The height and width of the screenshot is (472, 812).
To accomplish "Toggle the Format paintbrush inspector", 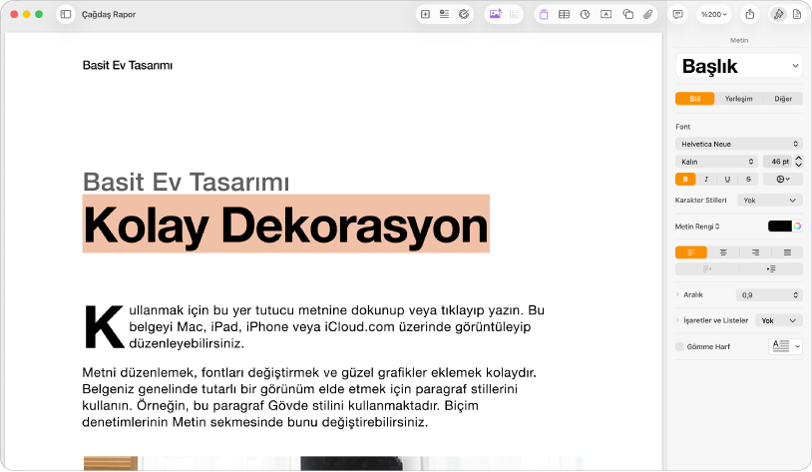I will click(778, 15).
